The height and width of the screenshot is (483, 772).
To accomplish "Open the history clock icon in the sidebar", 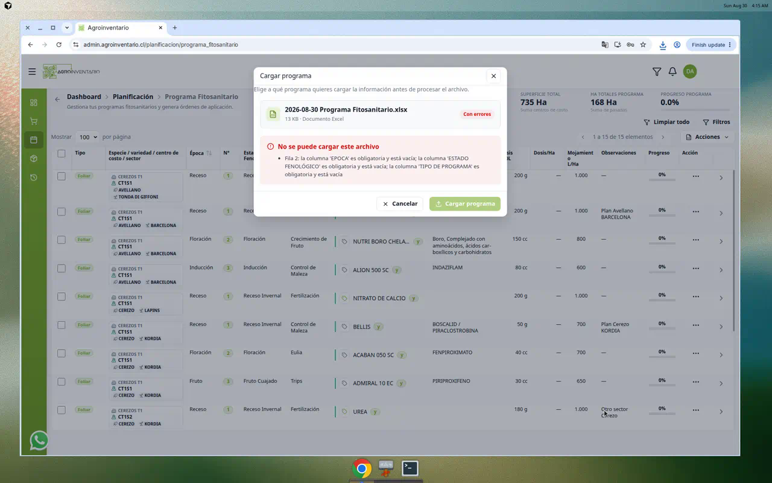I will [x=34, y=178].
